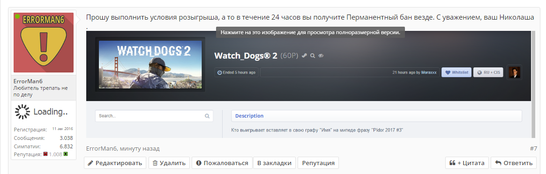Click Редактировать to edit the post
Screen dimensions: 546x174
[x=115, y=163]
